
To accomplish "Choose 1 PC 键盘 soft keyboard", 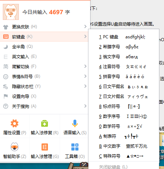I will pos(124,37).
